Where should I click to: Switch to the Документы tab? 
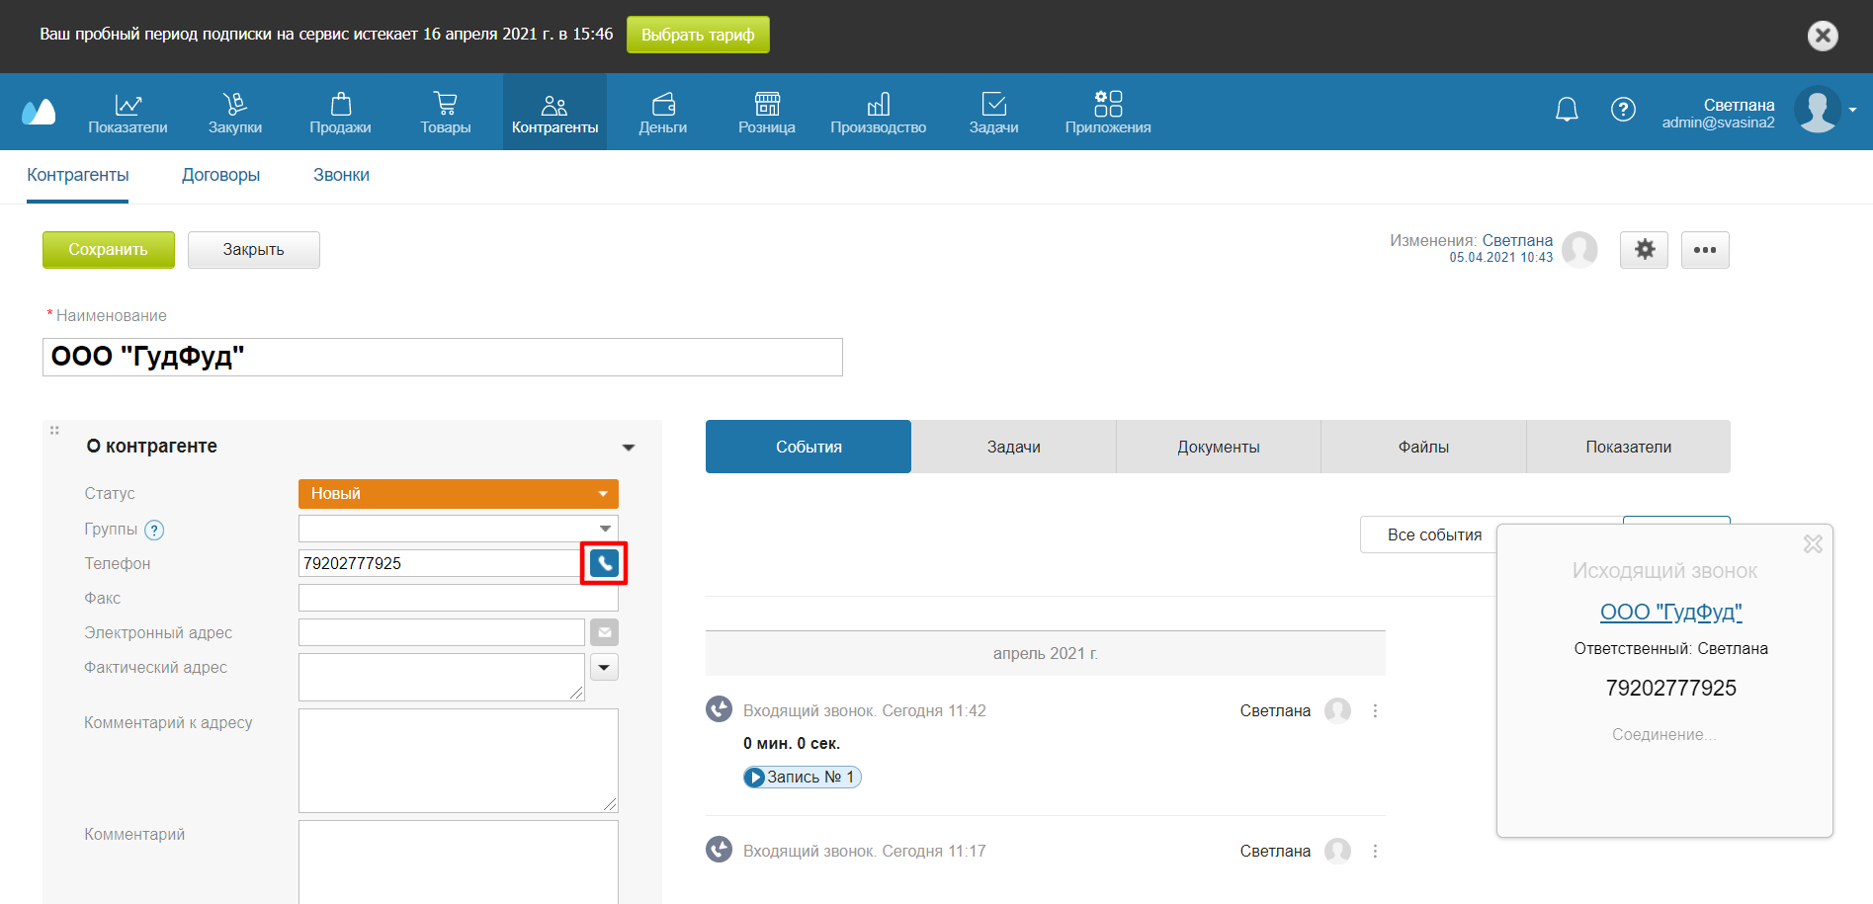click(1218, 448)
